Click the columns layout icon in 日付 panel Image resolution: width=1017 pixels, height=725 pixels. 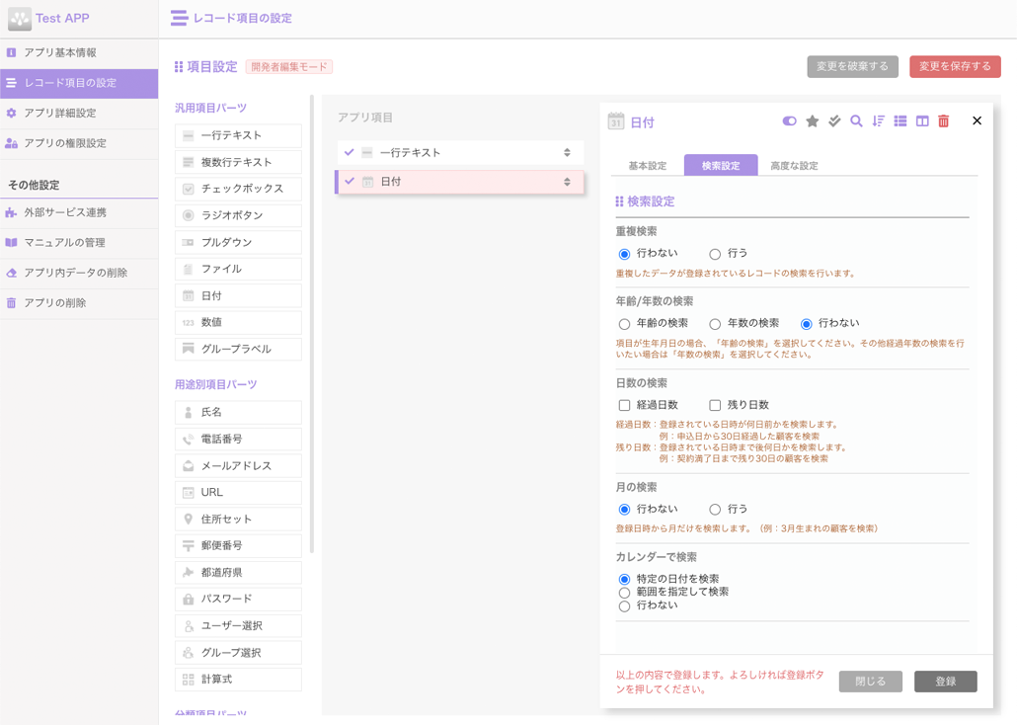[x=922, y=121]
